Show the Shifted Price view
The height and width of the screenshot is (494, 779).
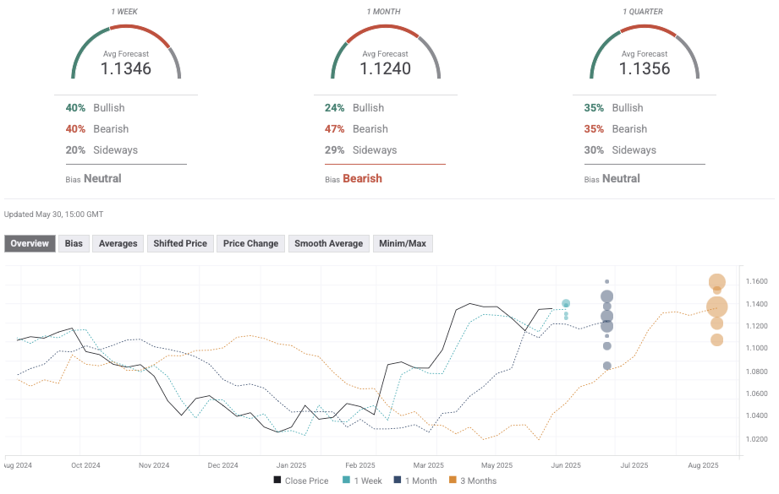tap(179, 243)
